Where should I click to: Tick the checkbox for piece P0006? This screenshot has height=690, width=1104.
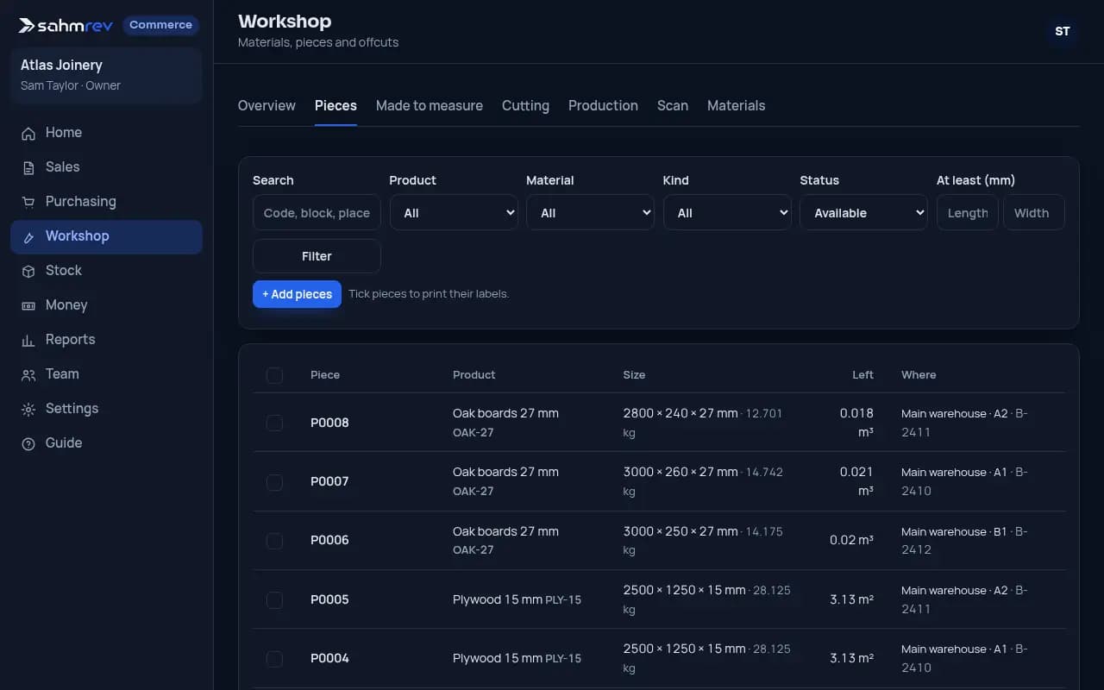[x=274, y=541]
